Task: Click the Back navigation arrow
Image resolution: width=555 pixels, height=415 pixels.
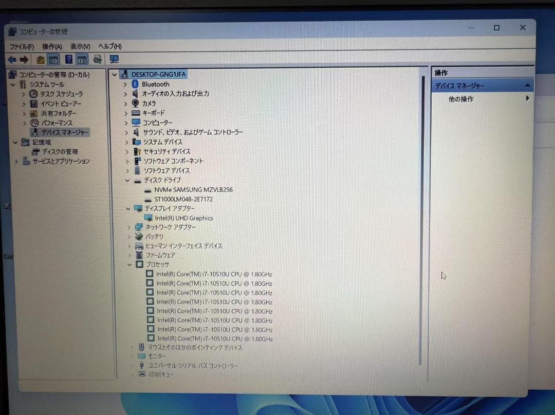Action: pos(12,59)
